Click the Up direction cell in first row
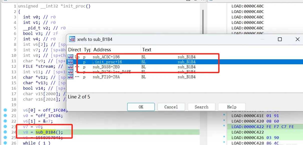 pyautogui.click(x=77, y=57)
